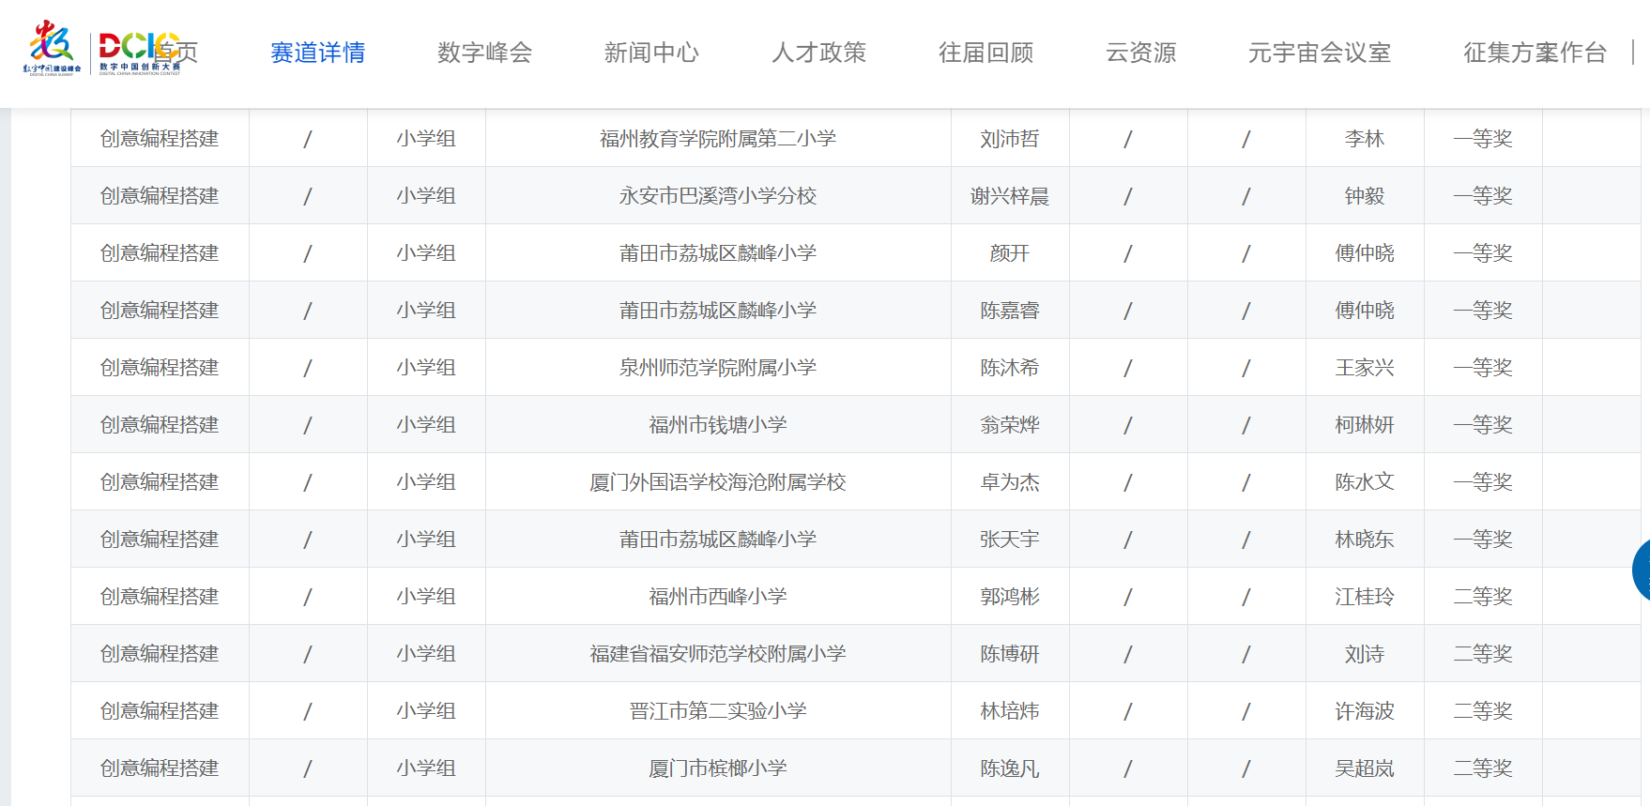Click student name 谢兴梓晨
The width and height of the screenshot is (1650, 806).
1010,196
